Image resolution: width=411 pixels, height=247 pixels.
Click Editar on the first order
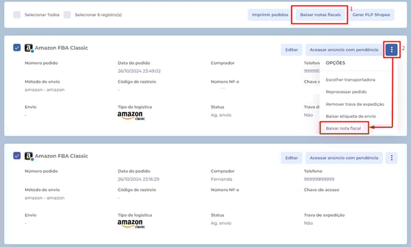(x=291, y=50)
